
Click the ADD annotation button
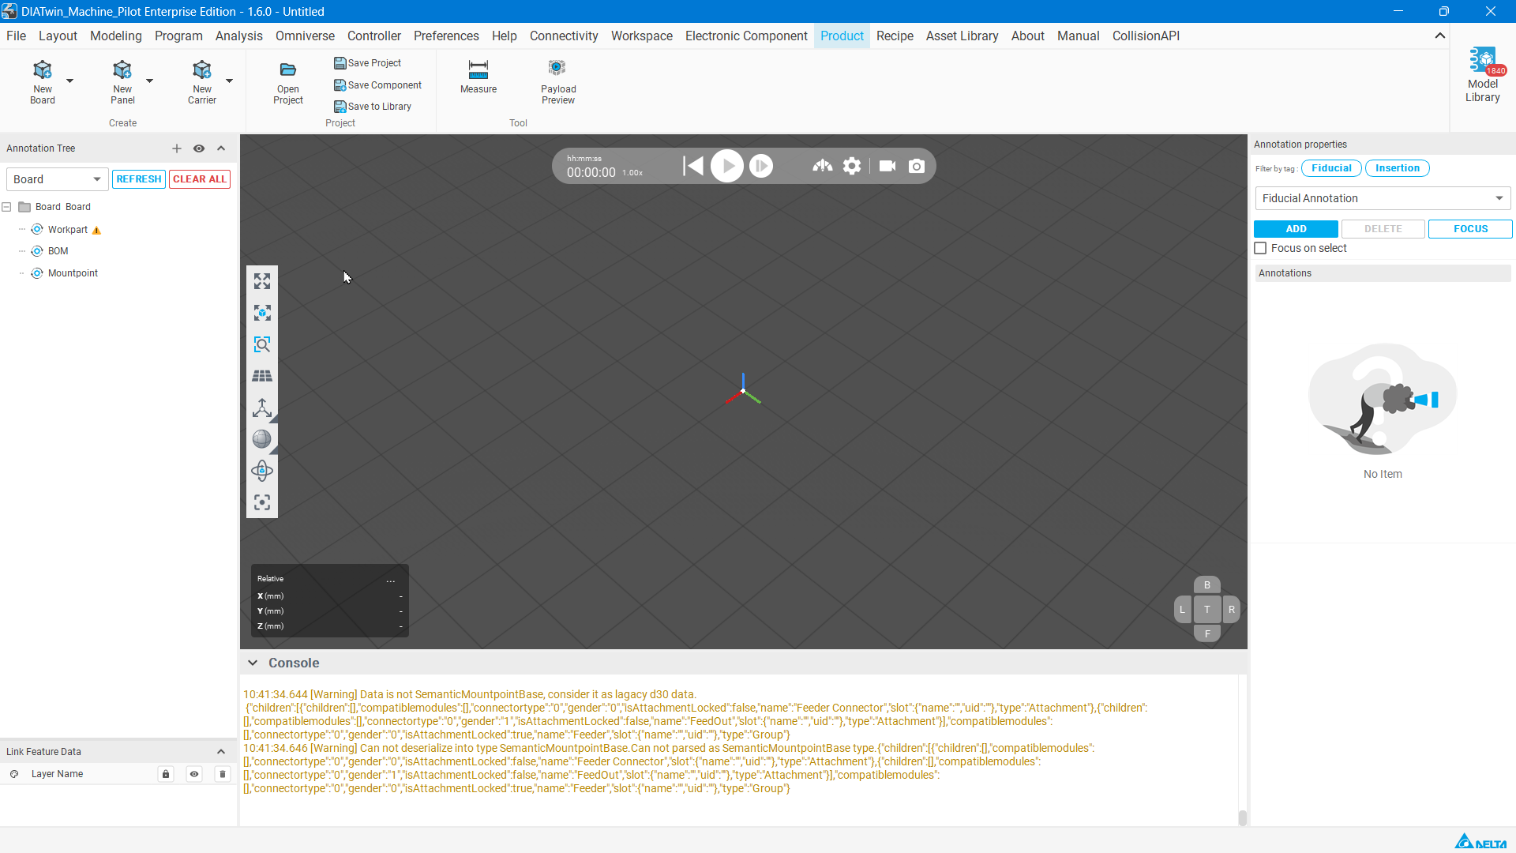coord(1296,229)
